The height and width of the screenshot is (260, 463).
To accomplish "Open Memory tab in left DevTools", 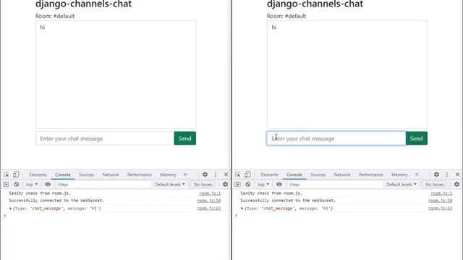I will click(168, 175).
